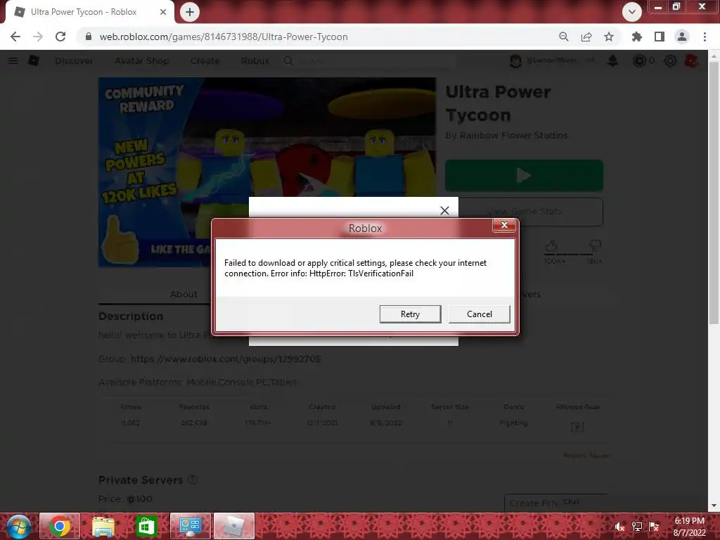Click the Roblox search field

click(370, 60)
